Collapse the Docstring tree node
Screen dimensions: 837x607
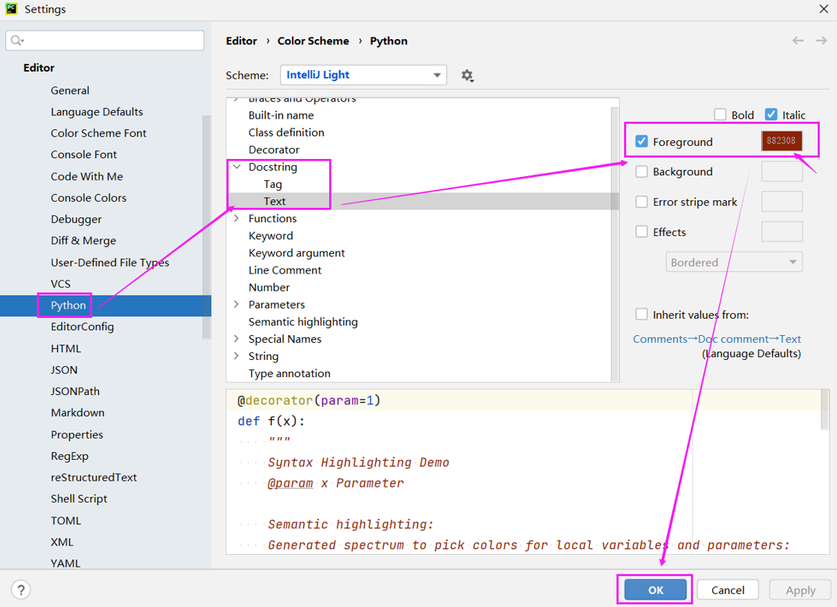click(x=236, y=167)
